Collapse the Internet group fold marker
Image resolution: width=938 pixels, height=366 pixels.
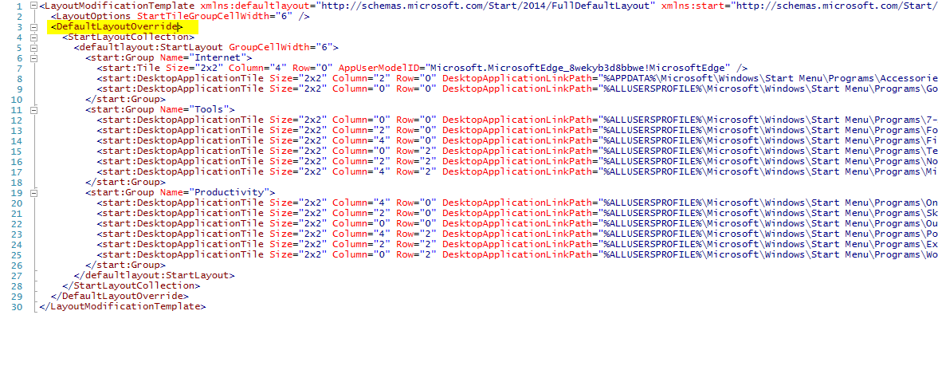(x=33, y=58)
